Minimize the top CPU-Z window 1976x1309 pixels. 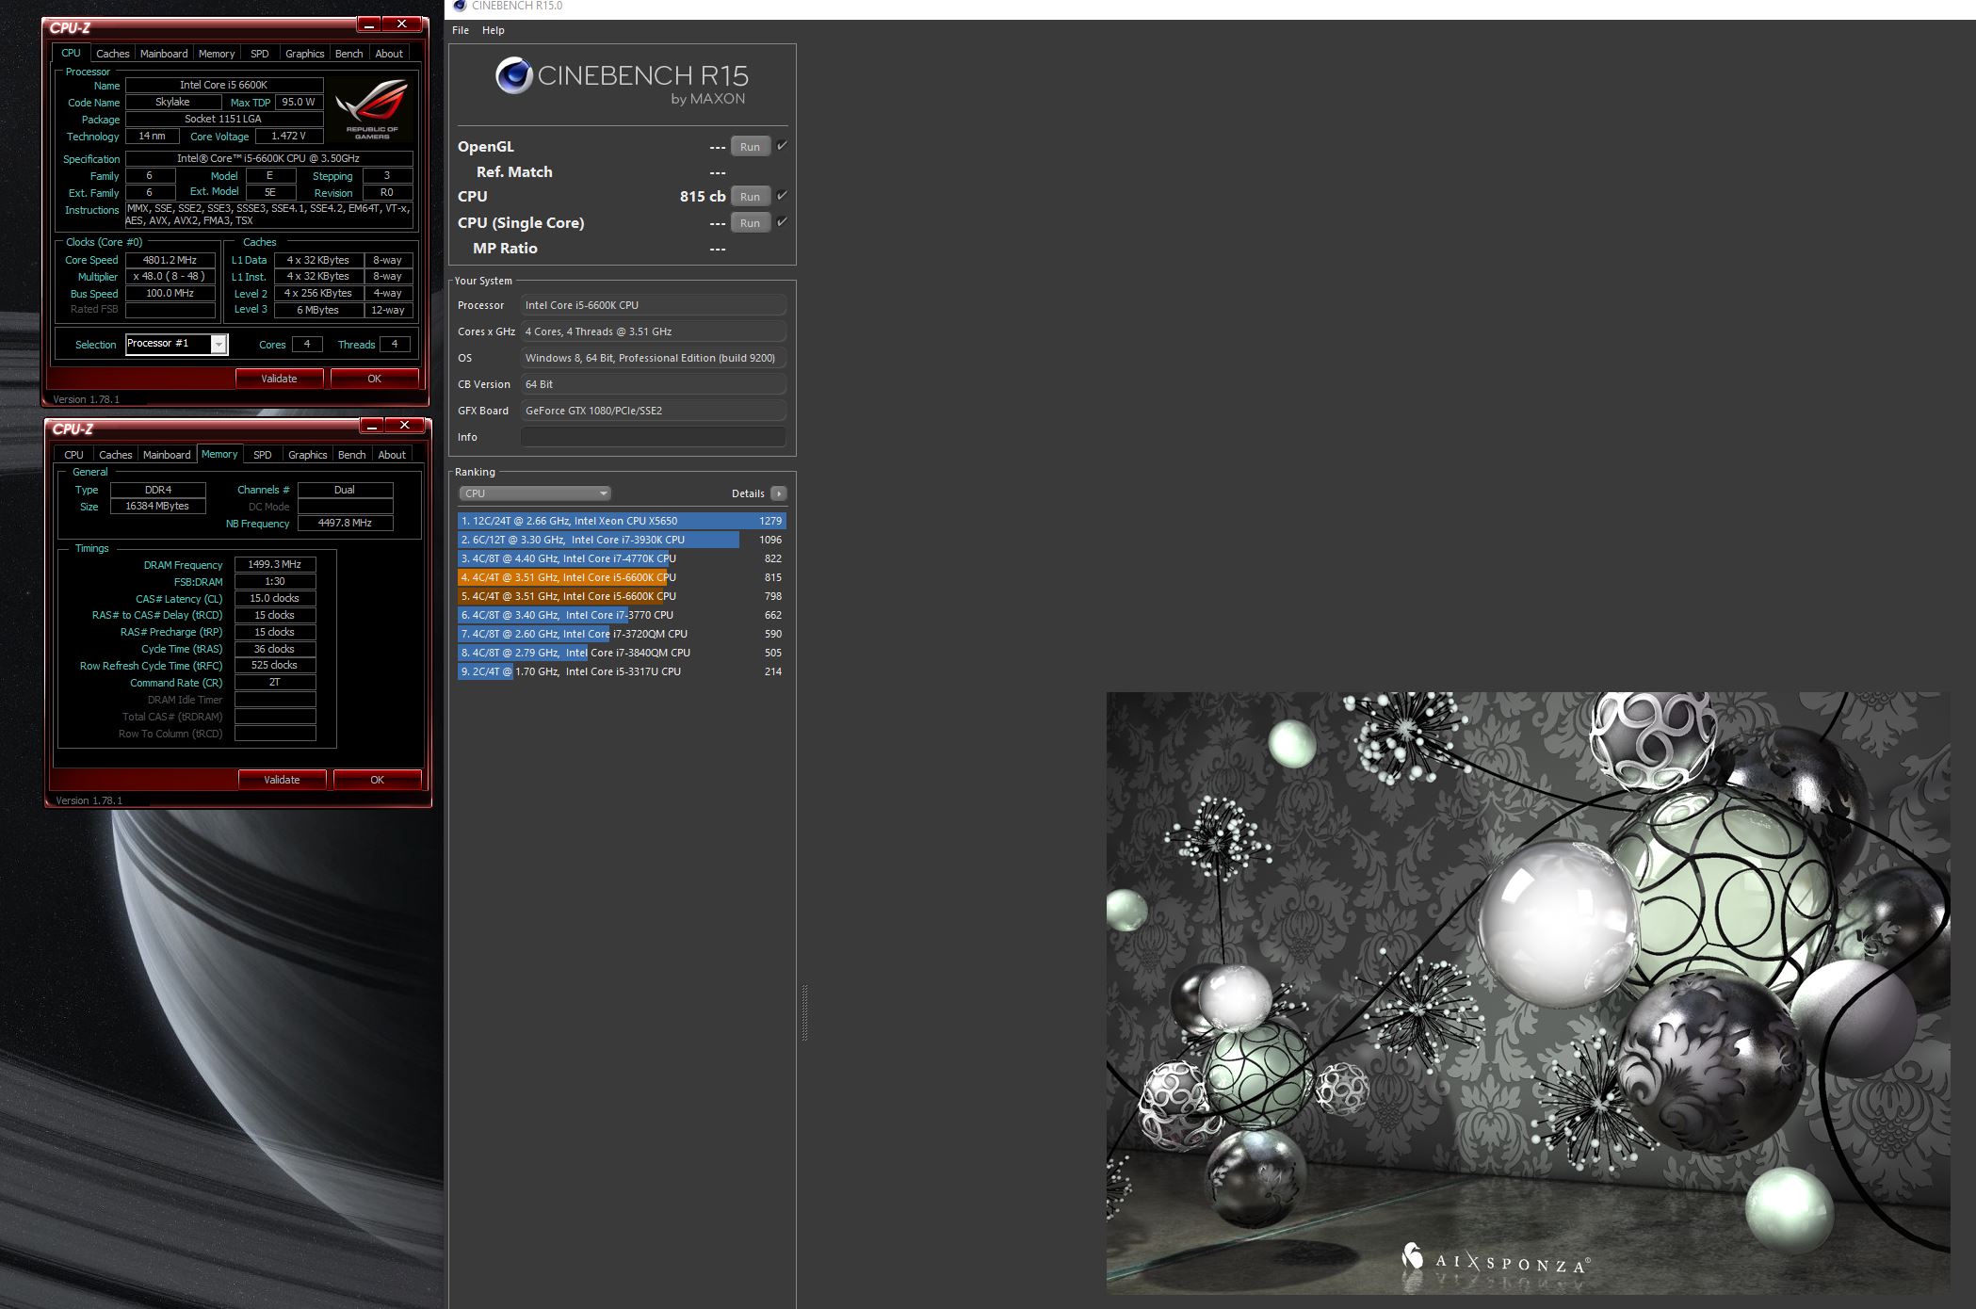tap(369, 24)
